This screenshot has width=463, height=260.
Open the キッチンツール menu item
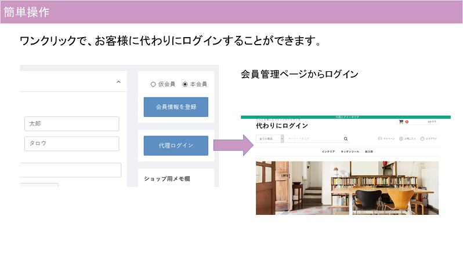pos(350,152)
